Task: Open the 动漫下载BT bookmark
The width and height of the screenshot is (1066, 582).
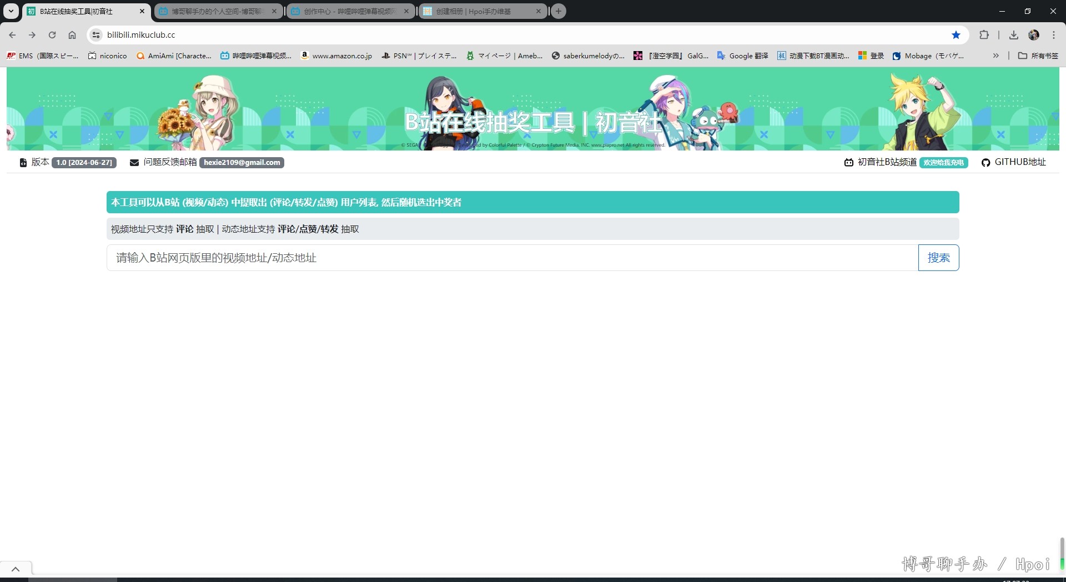Action: click(x=813, y=56)
